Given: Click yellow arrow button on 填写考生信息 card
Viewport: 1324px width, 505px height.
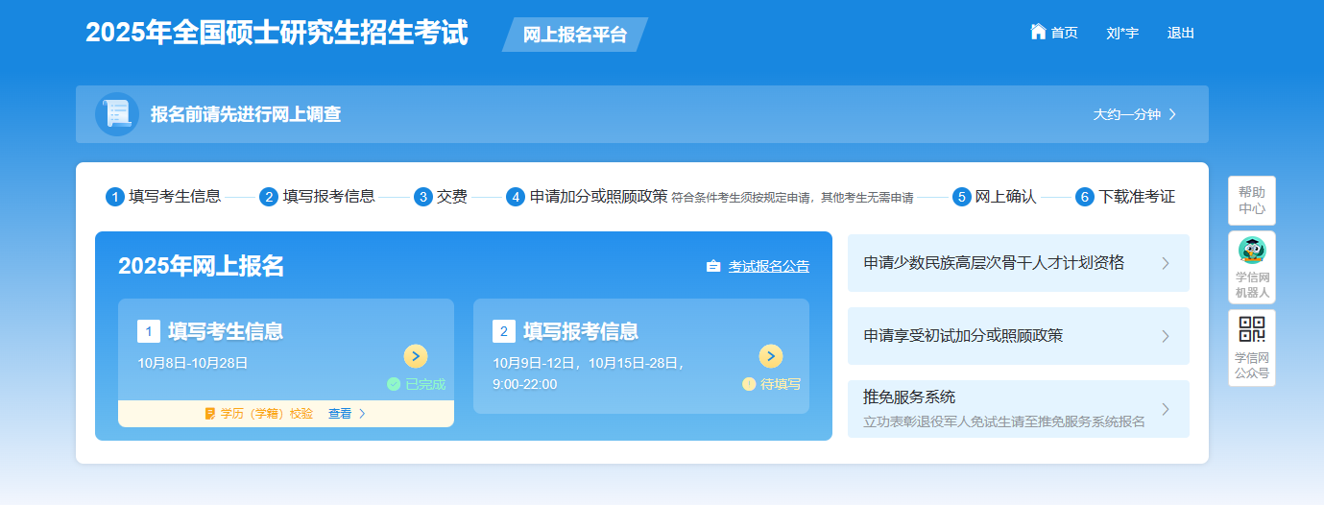Looking at the screenshot, I should [x=415, y=356].
